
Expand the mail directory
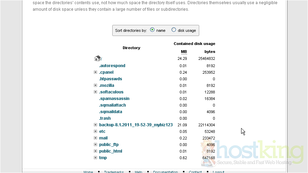pyautogui.click(x=96, y=138)
